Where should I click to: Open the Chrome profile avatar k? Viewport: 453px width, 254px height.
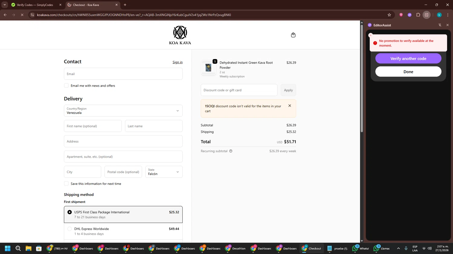tap(439, 15)
